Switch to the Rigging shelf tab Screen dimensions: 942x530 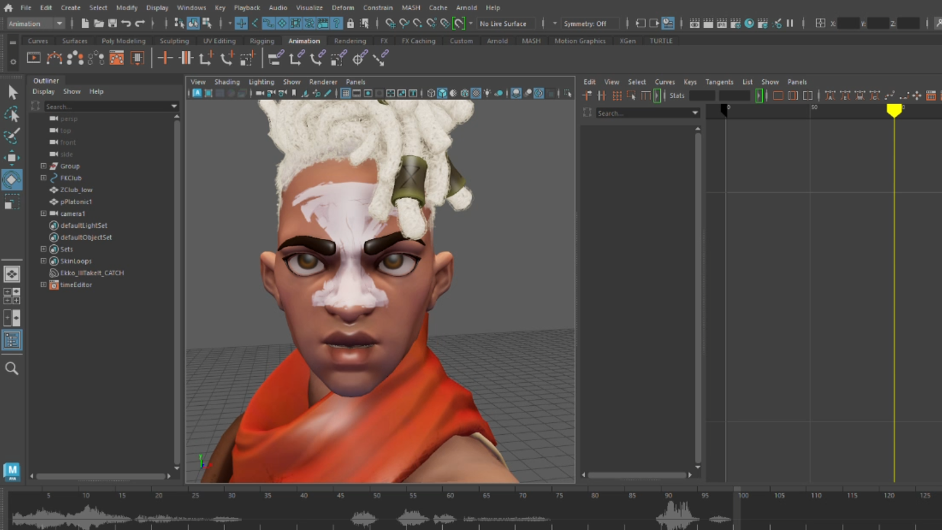coord(262,41)
